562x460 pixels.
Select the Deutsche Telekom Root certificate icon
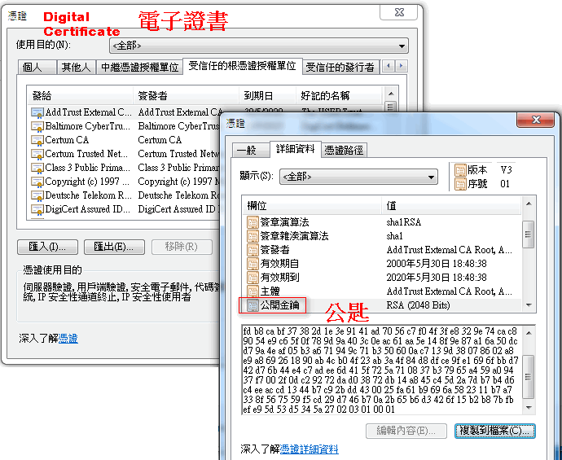(x=37, y=195)
